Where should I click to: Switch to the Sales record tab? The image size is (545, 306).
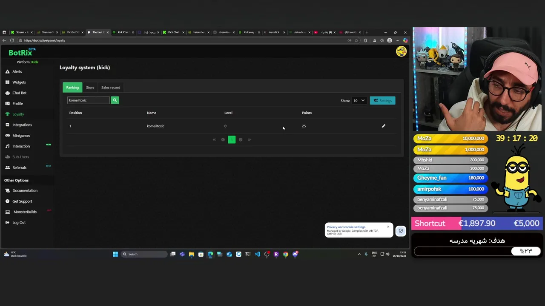pos(111,88)
